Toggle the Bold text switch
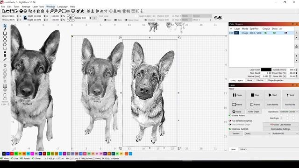The width and height of the screenshot is (299, 168). (105, 20)
